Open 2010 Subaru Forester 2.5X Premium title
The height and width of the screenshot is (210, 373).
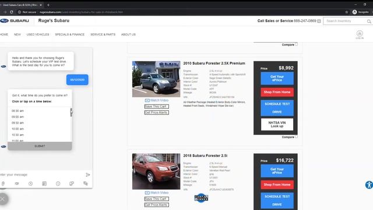[214, 64]
